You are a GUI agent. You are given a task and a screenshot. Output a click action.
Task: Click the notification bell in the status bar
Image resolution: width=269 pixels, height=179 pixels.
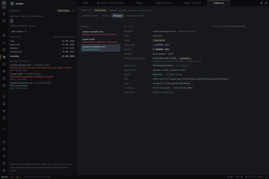266,177
